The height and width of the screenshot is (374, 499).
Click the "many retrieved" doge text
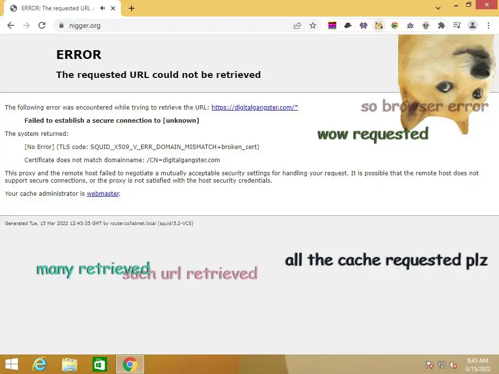[x=93, y=270]
